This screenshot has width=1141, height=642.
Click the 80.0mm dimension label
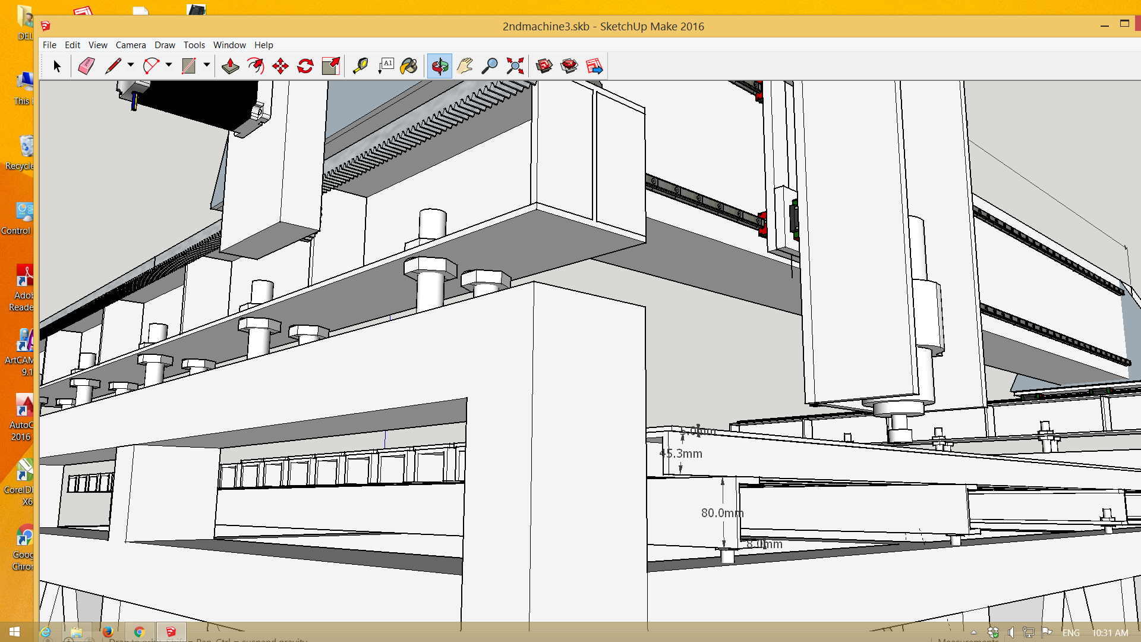point(722,513)
